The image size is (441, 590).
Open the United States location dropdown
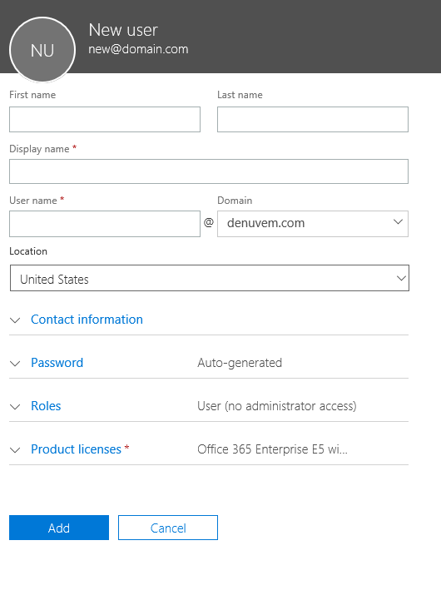pos(210,278)
